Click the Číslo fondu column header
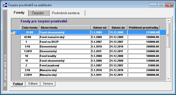 (30, 28)
